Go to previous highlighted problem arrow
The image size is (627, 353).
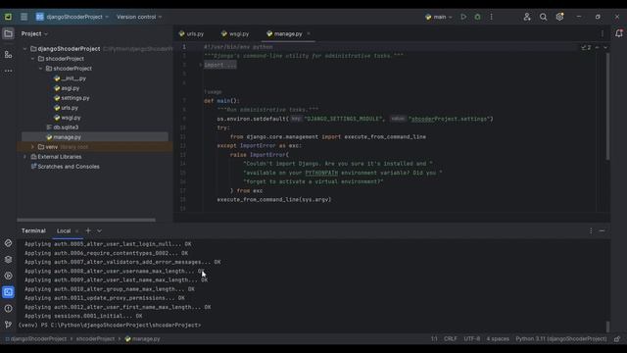pyautogui.click(x=597, y=47)
